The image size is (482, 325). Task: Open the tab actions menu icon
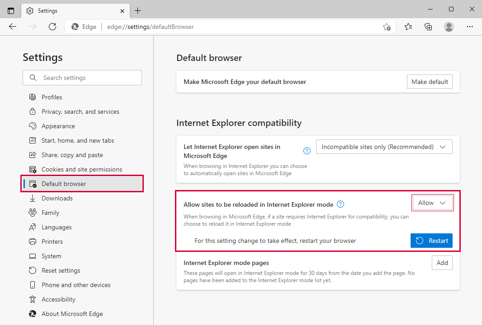(x=11, y=10)
